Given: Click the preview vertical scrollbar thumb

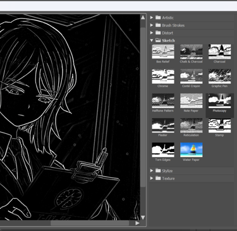Looking at the screenshot, I should click(x=143, y=107).
